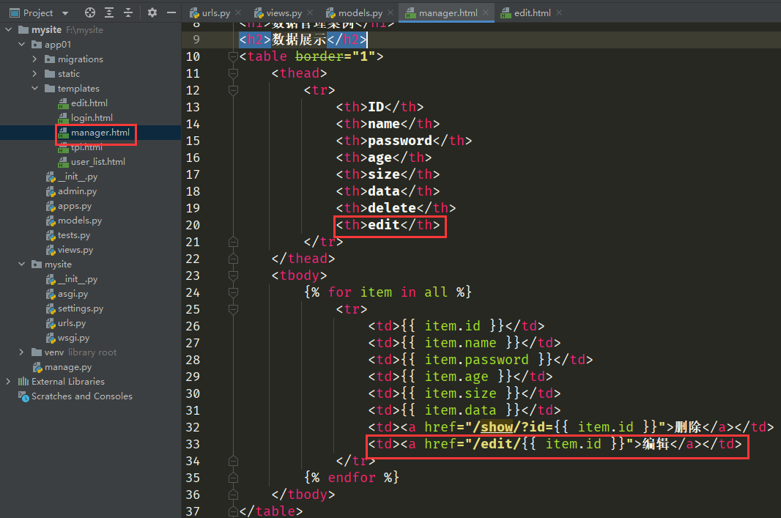
Task: Click the Collapse All icon in Project panel
Action: point(128,12)
